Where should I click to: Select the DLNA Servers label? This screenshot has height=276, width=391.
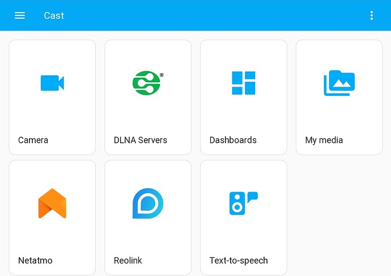[x=141, y=140]
